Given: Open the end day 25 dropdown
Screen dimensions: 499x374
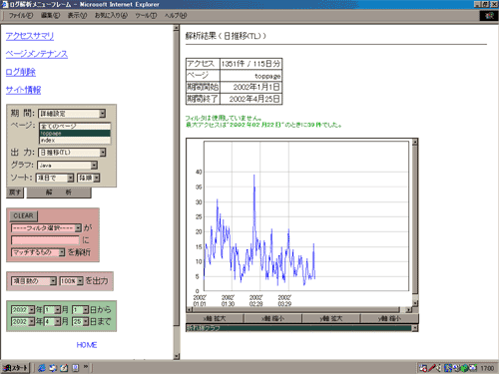Looking at the screenshot, I should coord(80,321).
